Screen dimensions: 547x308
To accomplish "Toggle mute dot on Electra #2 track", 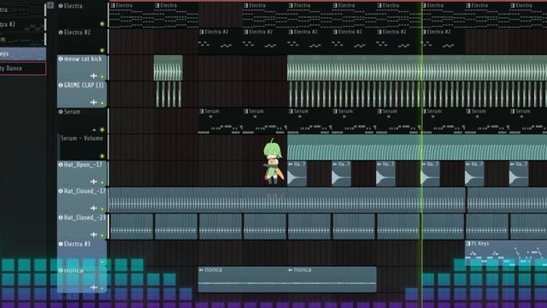I will (103, 50).
